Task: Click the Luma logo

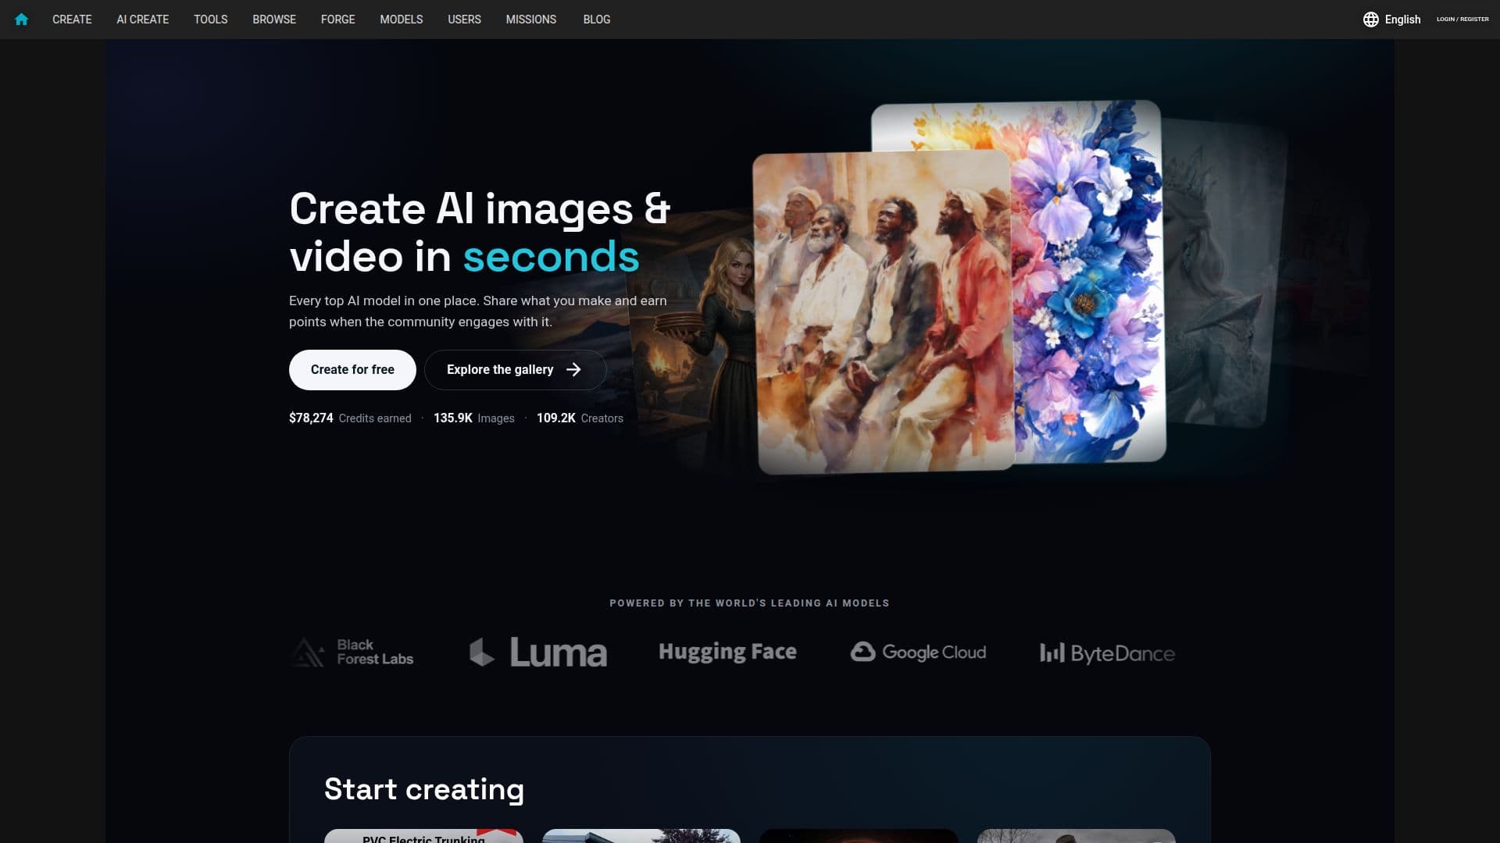Action: (537, 653)
